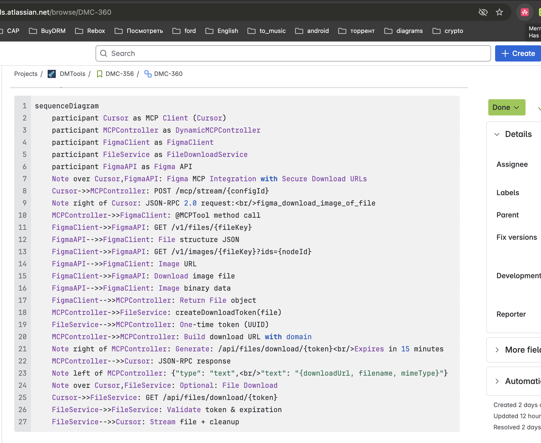Open the Rebox bookmarks folder
The image size is (541, 443).
(x=90, y=31)
